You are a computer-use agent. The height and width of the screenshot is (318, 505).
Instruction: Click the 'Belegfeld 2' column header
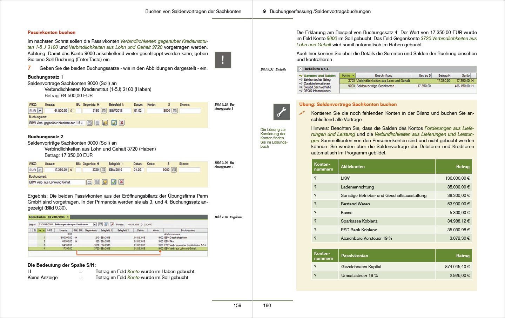coord(123,231)
